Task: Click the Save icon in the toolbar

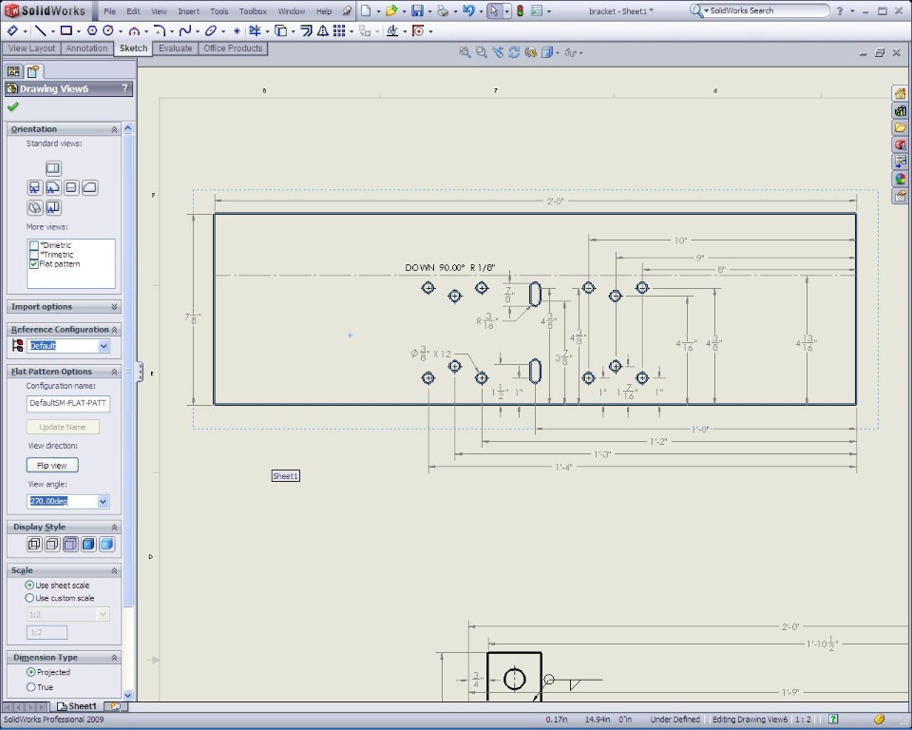Action: pyautogui.click(x=417, y=11)
